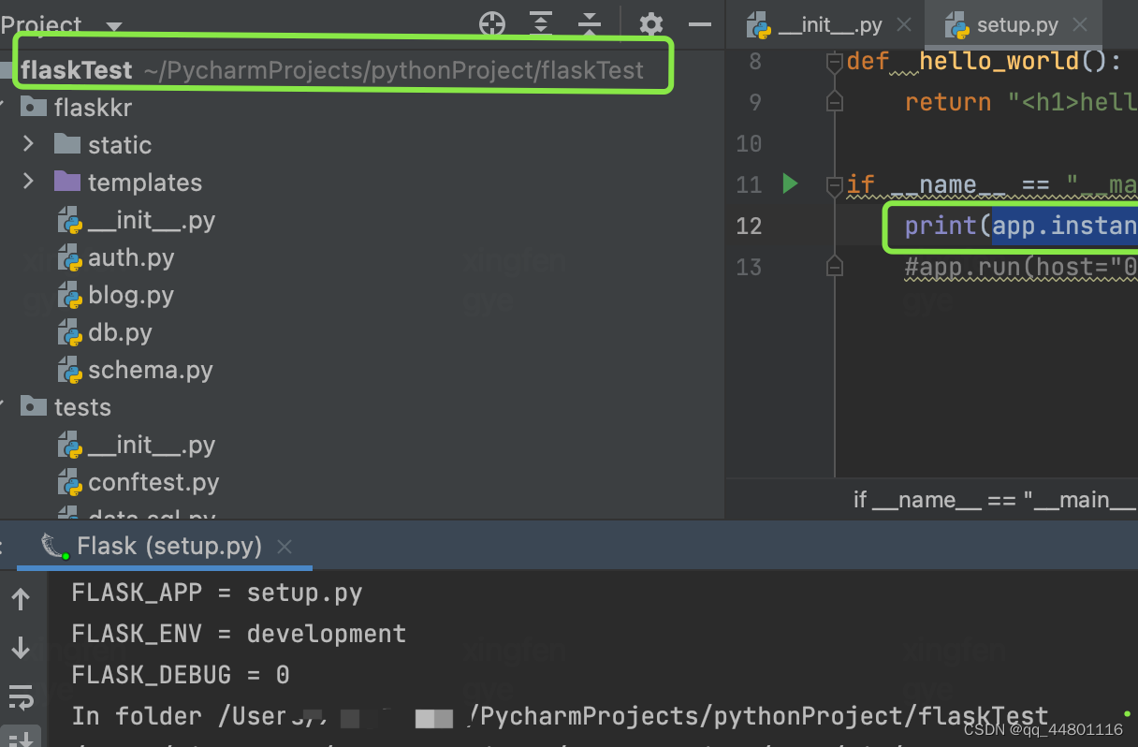The image size is (1138, 747).
Task: Select the tests folder
Action: coord(82,407)
